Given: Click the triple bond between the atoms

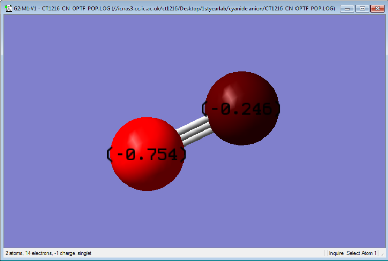Looking at the screenshot, I should [x=194, y=131].
